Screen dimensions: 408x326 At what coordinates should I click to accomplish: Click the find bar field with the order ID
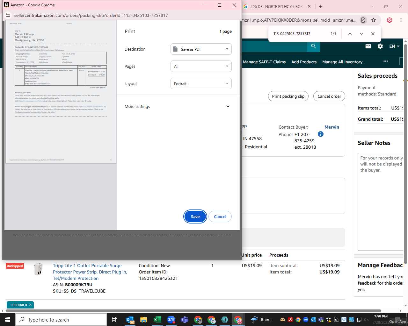(x=300, y=34)
